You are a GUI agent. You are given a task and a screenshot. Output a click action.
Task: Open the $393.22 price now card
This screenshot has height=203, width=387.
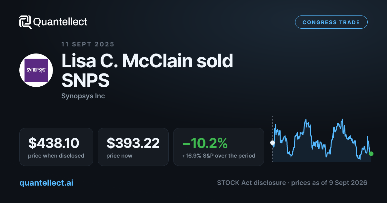[x=133, y=147]
